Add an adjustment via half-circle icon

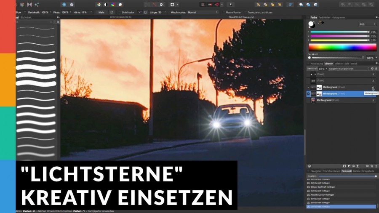pyautogui.click(x=349, y=166)
